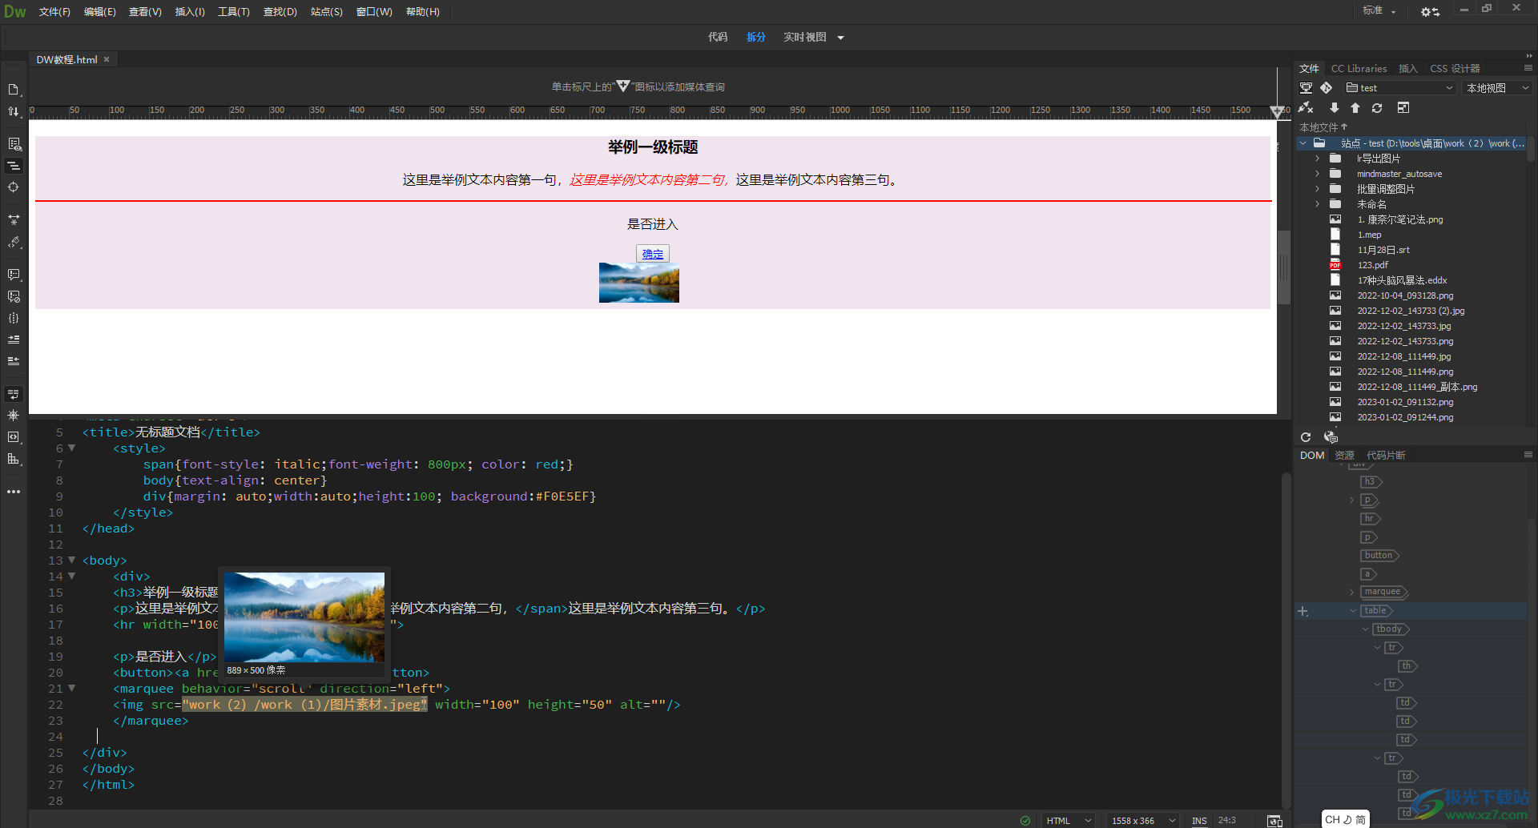Viewport: 1538px width, 828px height.
Task: Click the get files down arrow
Action: tap(1334, 107)
